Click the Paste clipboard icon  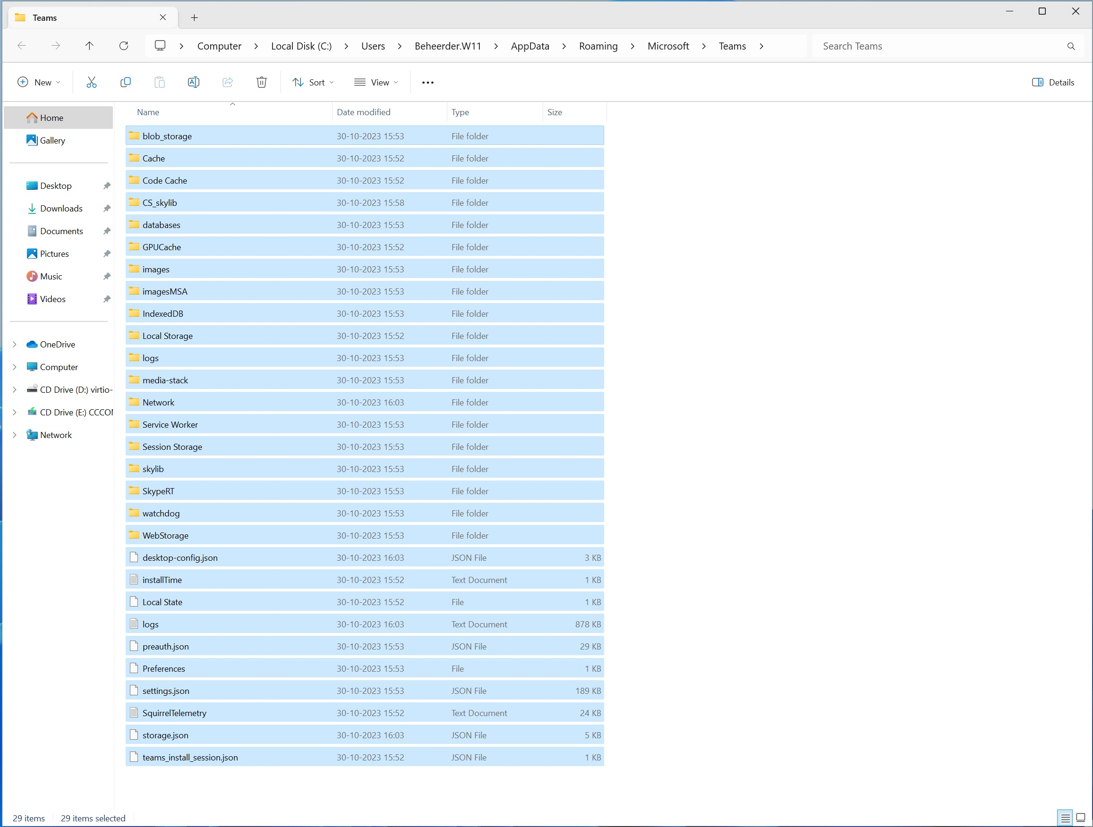coord(160,83)
